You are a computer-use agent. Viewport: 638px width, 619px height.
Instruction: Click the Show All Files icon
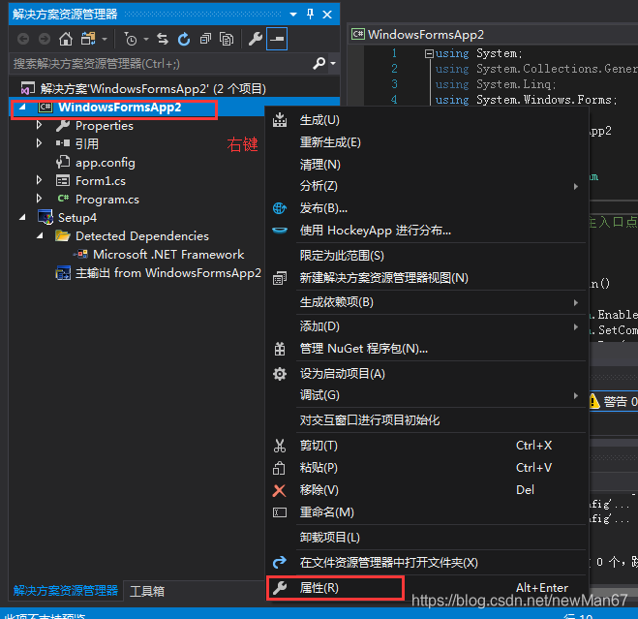coord(227,39)
